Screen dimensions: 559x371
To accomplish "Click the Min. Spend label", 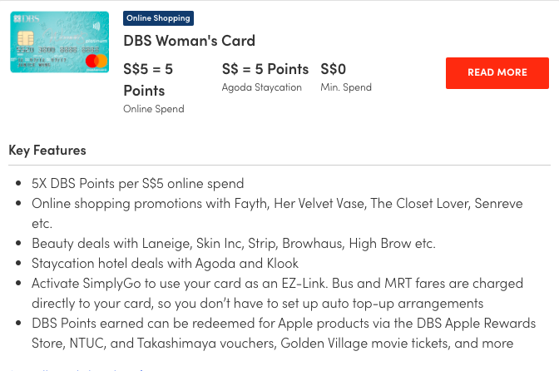I will (345, 87).
